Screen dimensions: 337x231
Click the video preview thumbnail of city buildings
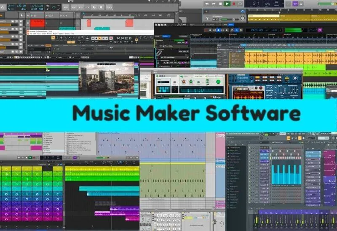click(107, 78)
